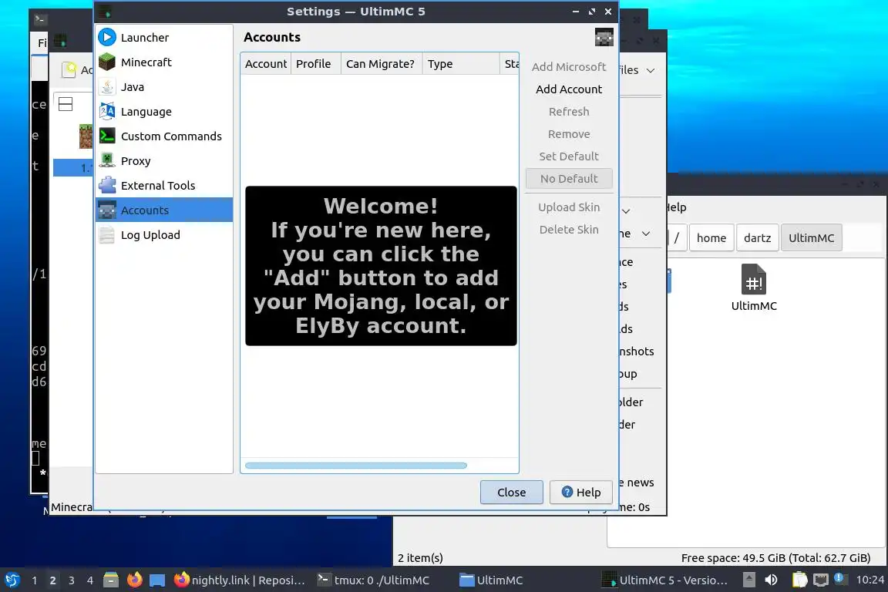
Task: Select the Proxy settings page
Action: tap(163, 161)
